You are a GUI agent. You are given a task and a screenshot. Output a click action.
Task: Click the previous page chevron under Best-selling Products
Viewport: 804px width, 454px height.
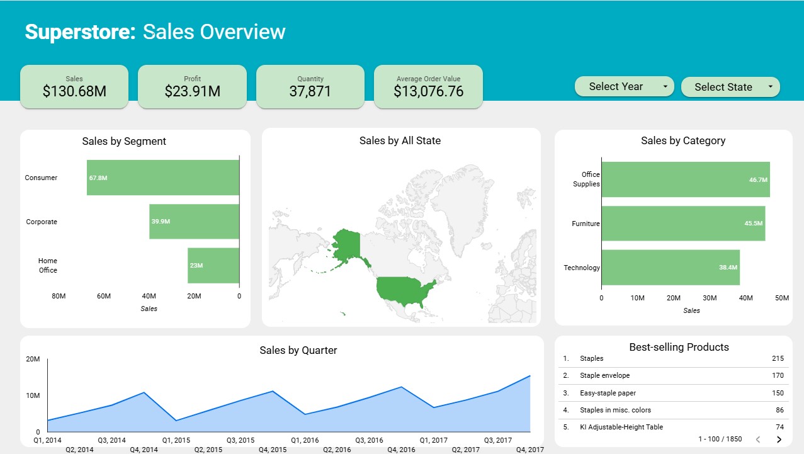pos(758,440)
